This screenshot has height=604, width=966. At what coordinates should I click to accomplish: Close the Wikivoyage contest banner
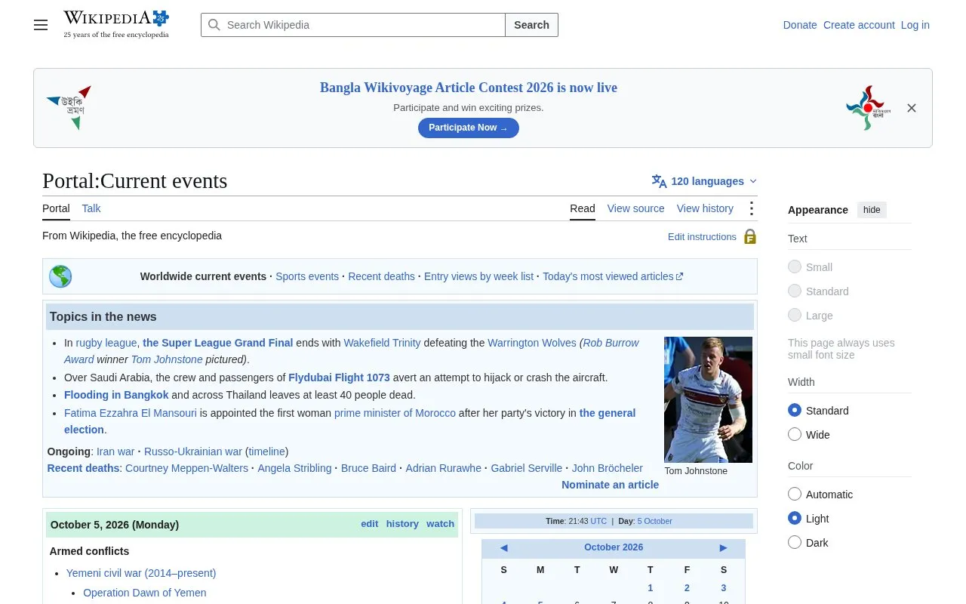click(912, 108)
